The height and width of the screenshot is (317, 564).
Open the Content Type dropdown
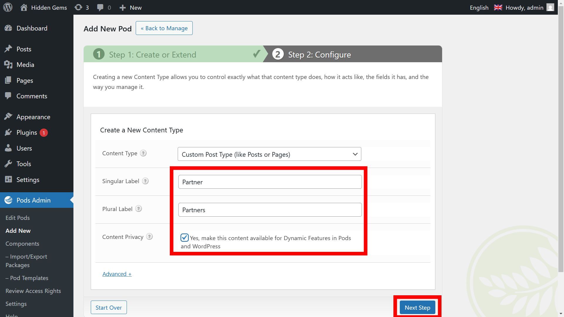click(269, 154)
